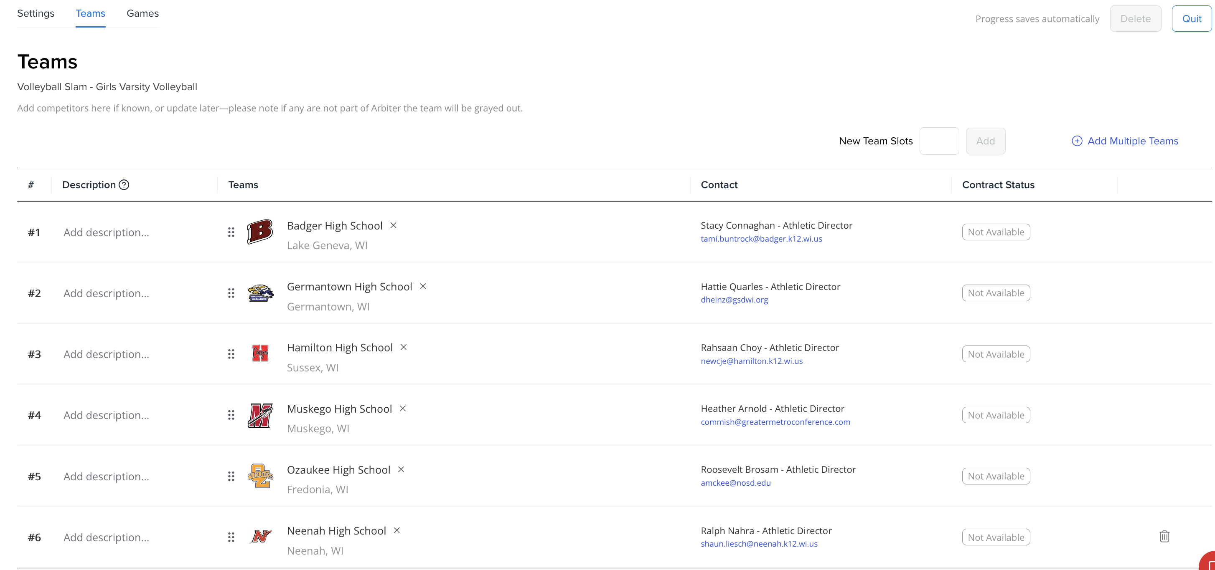Select the Germantown High School team name
The width and height of the screenshot is (1215, 570).
(x=350, y=286)
